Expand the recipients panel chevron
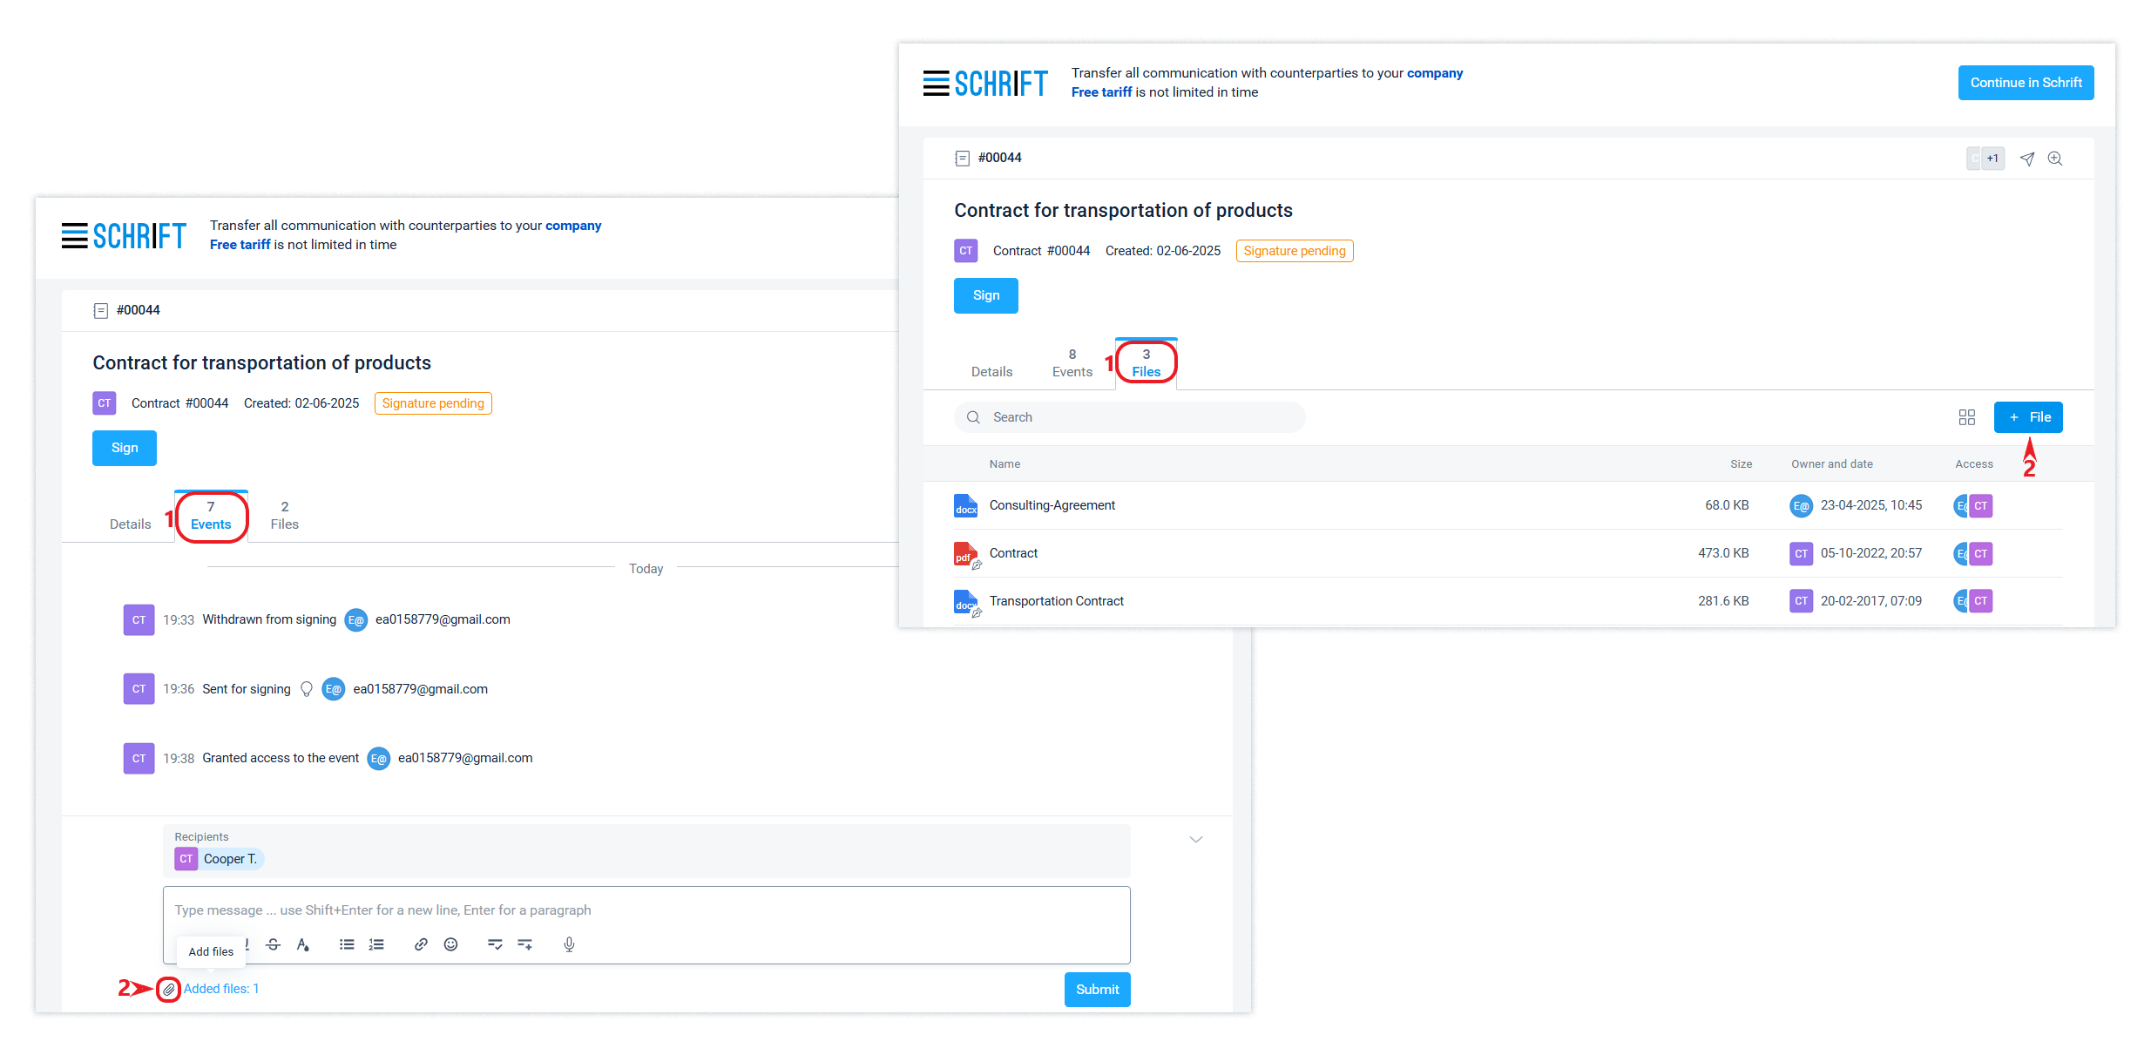Screen dimensions: 2151x1055 coord(1196,840)
